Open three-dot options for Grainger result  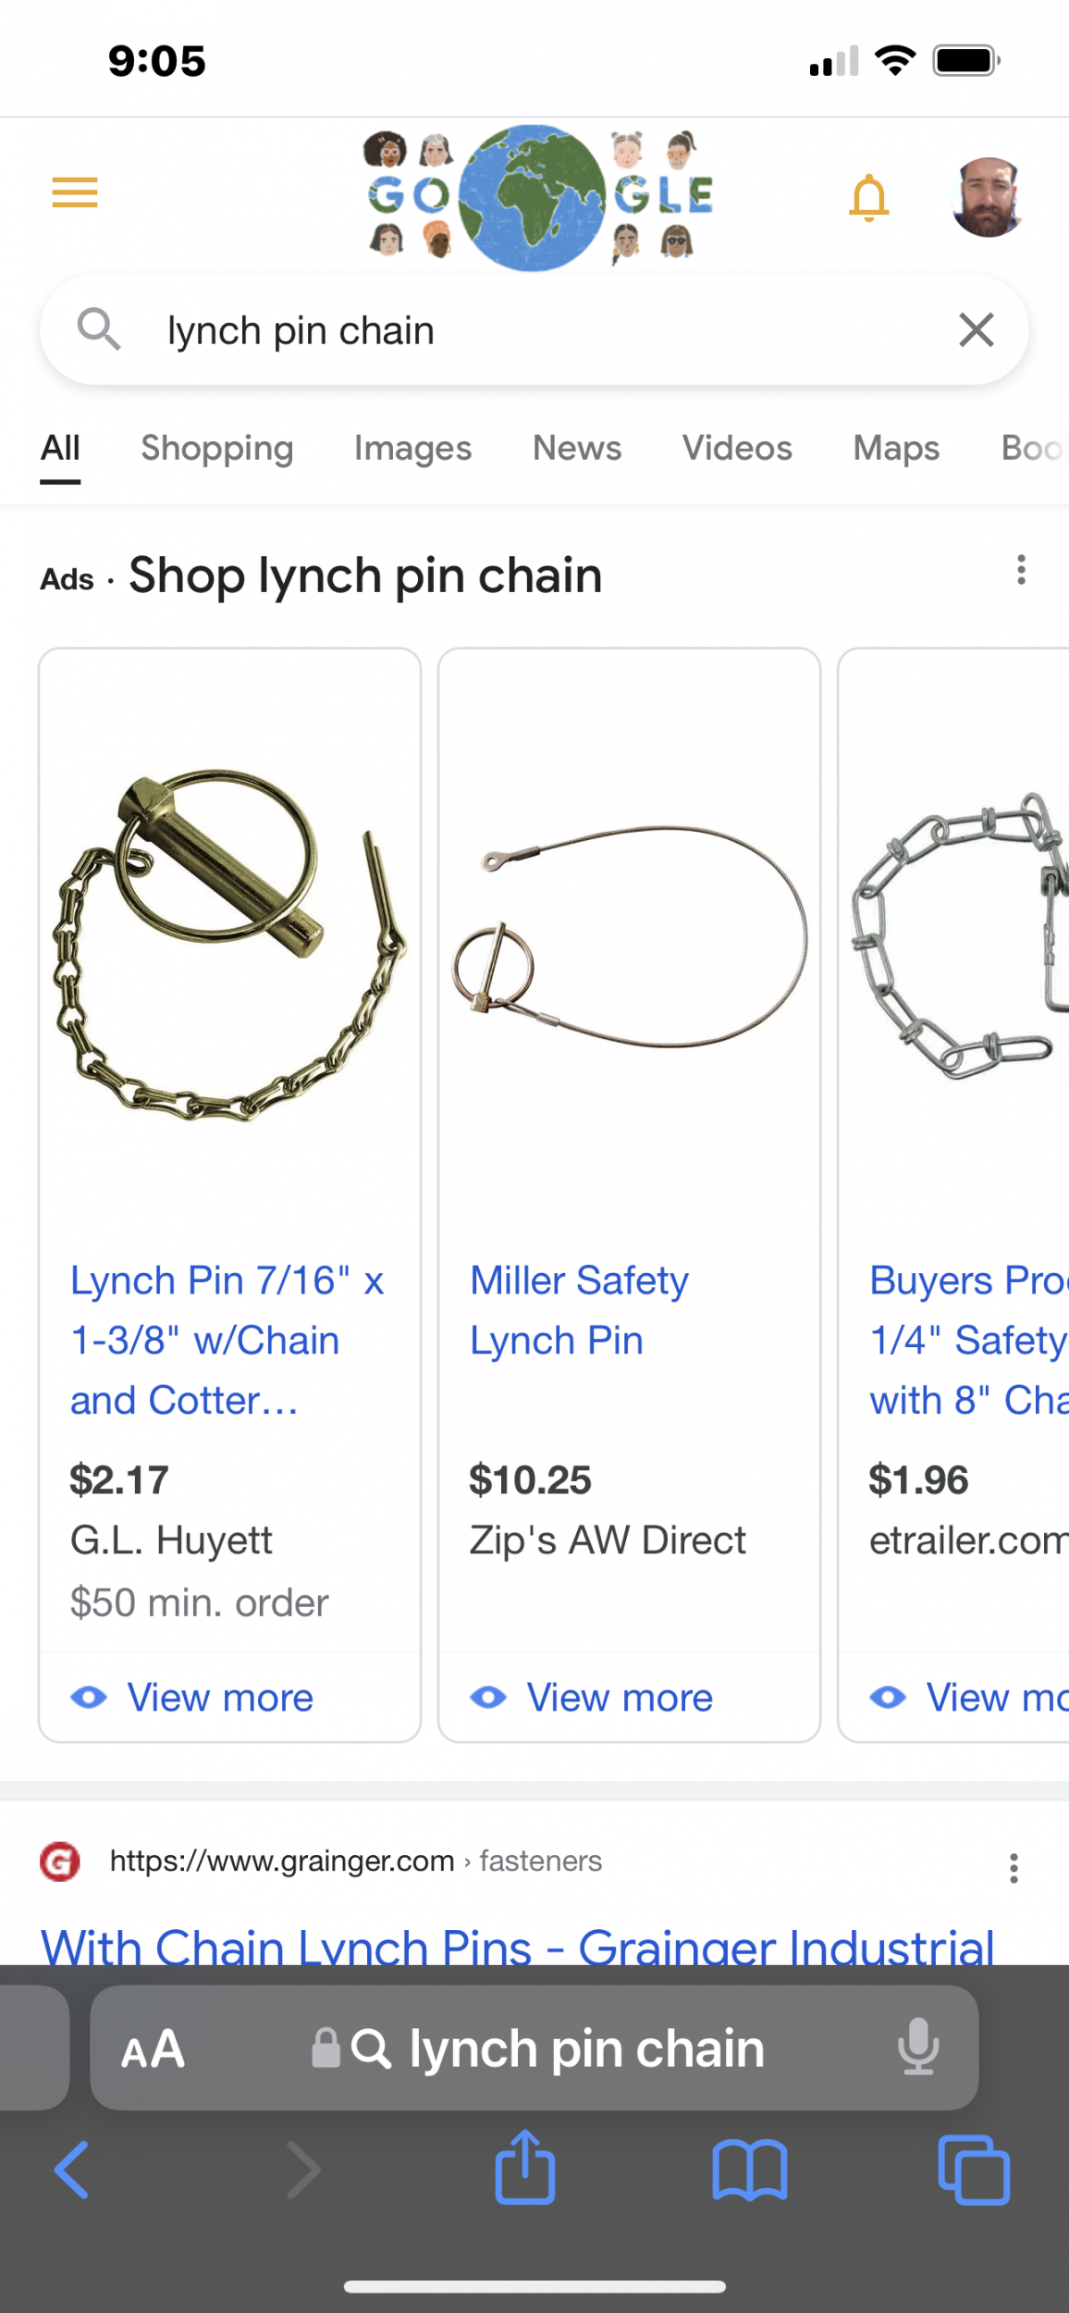tap(1014, 1868)
